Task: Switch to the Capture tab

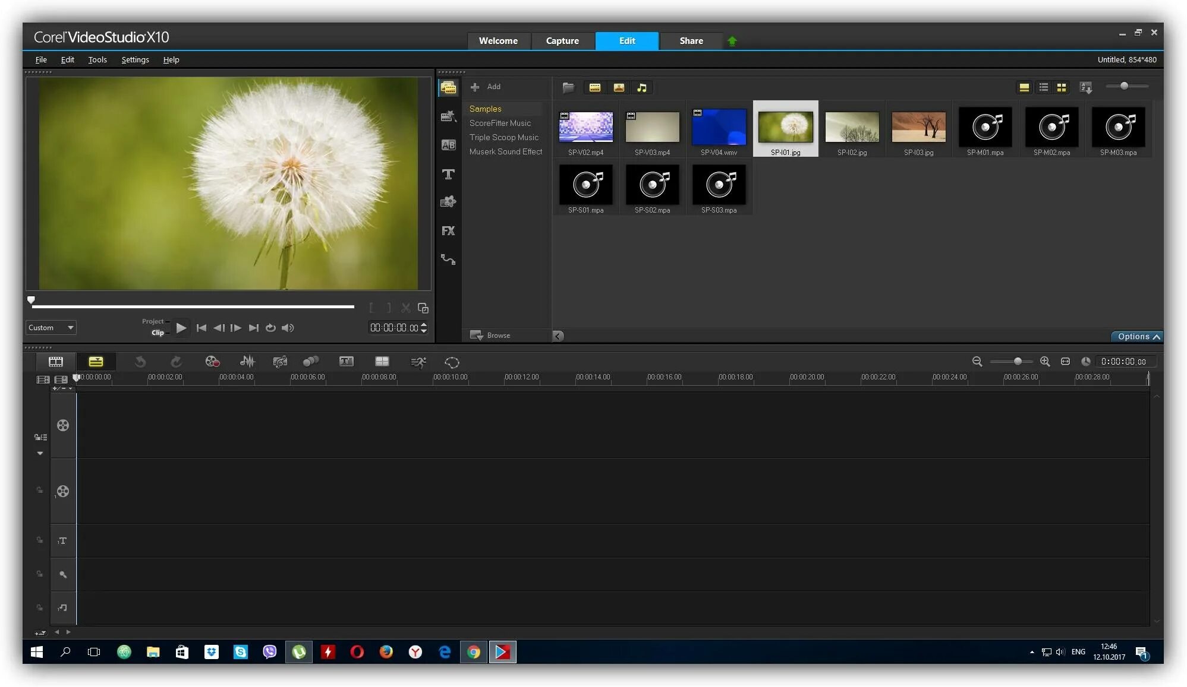Action: click(562, 40)
